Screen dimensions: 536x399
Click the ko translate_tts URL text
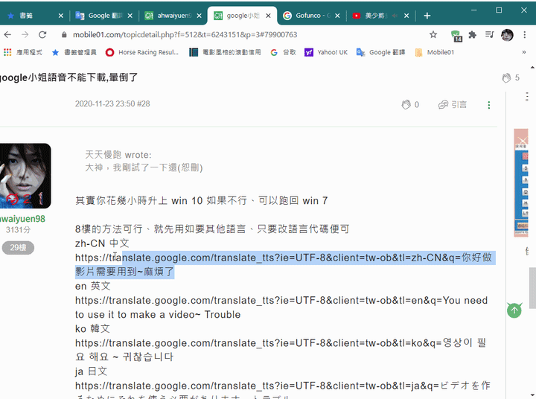tap(281, 350)
